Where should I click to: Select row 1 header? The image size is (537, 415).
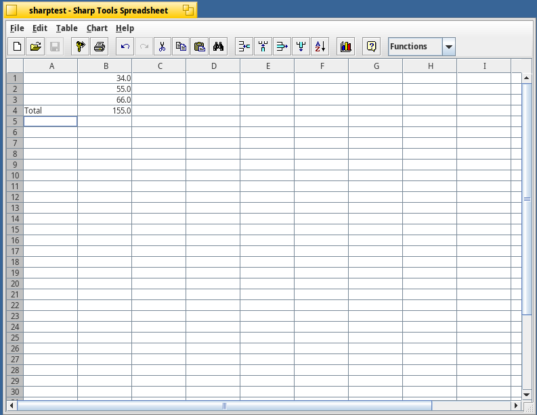15,78
